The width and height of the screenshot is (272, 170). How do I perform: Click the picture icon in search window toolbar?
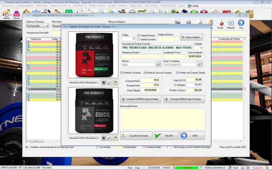(x=177, y=22)
